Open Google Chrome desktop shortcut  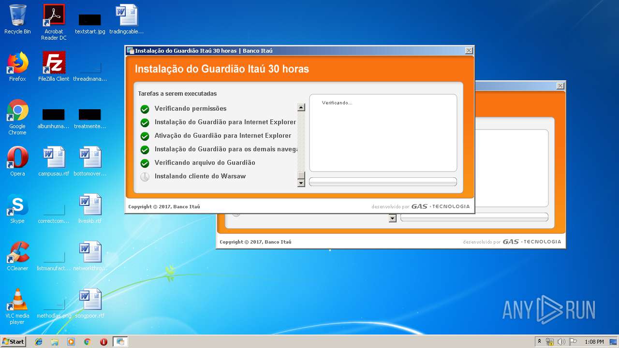click(17, 117)
